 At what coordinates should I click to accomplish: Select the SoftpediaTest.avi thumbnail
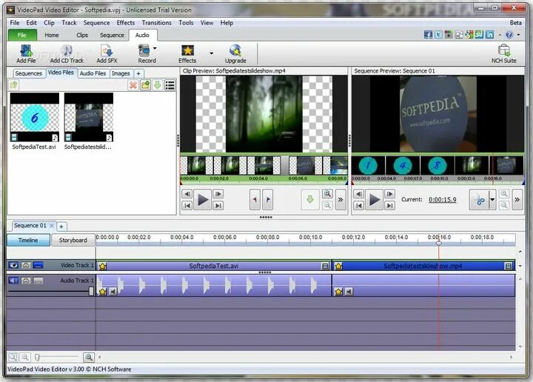34,117
